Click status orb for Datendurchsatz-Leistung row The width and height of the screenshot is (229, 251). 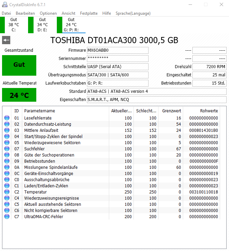coord(7,124)
